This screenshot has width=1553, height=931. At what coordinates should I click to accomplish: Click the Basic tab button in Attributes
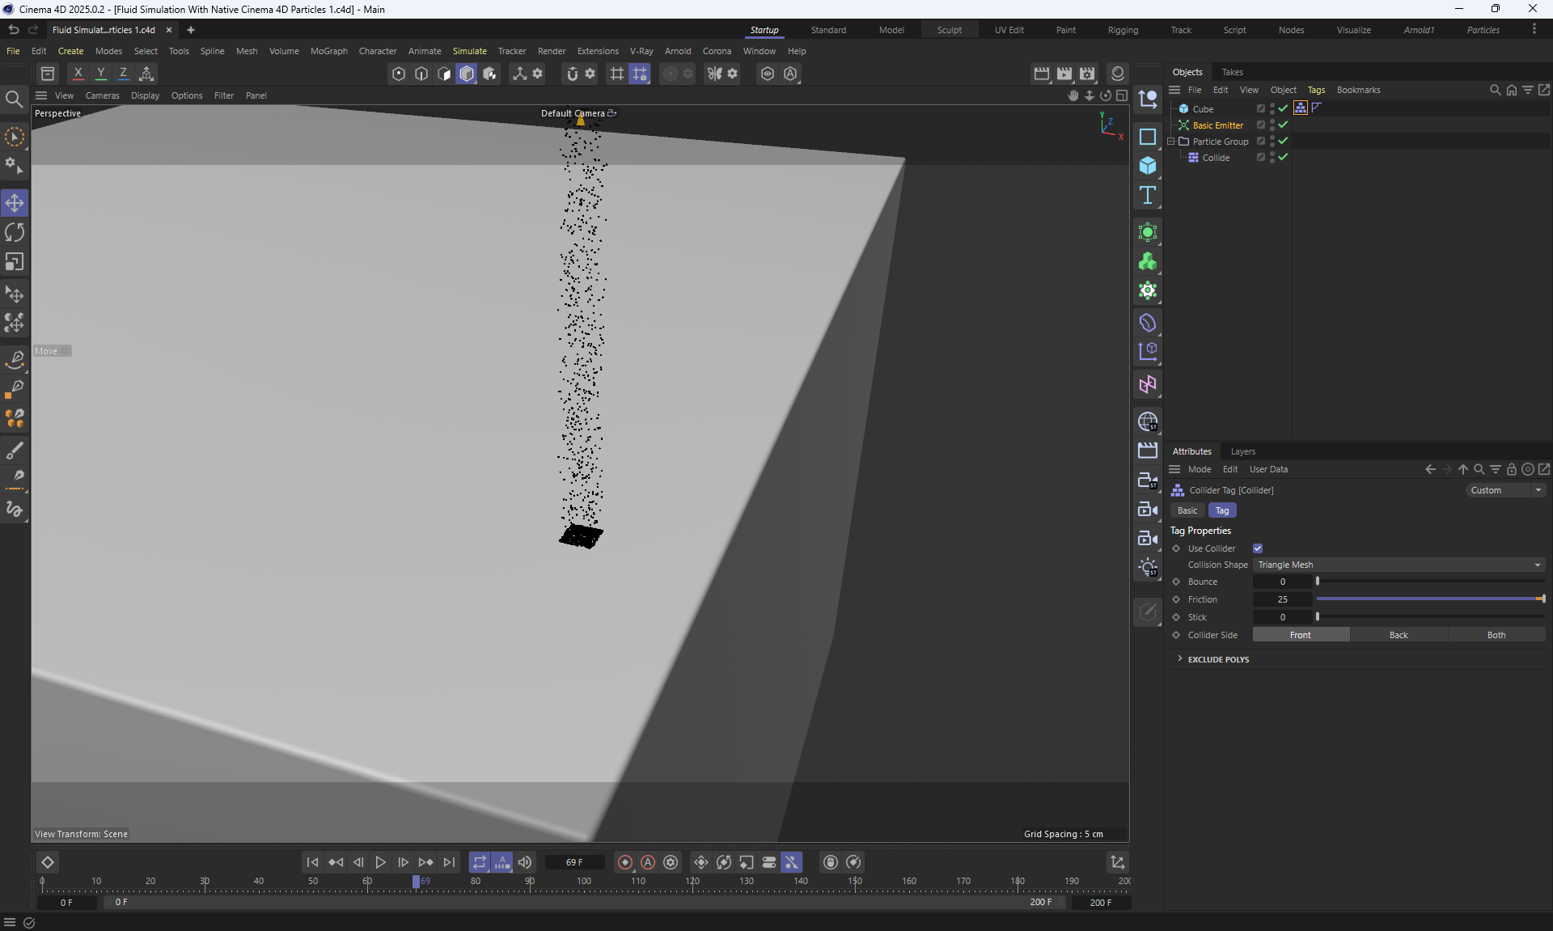point(1187,510)
